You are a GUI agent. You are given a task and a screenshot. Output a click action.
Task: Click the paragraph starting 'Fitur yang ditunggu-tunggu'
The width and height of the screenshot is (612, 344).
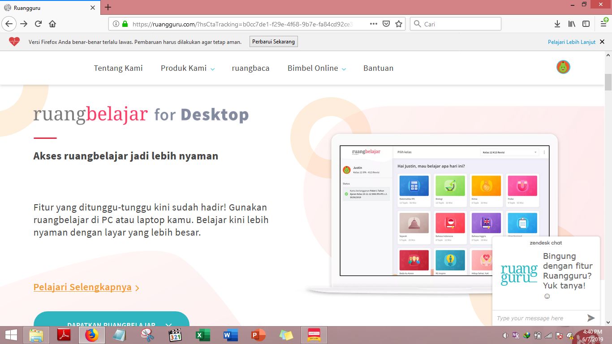pyautogui.click(x=151, y=220)
